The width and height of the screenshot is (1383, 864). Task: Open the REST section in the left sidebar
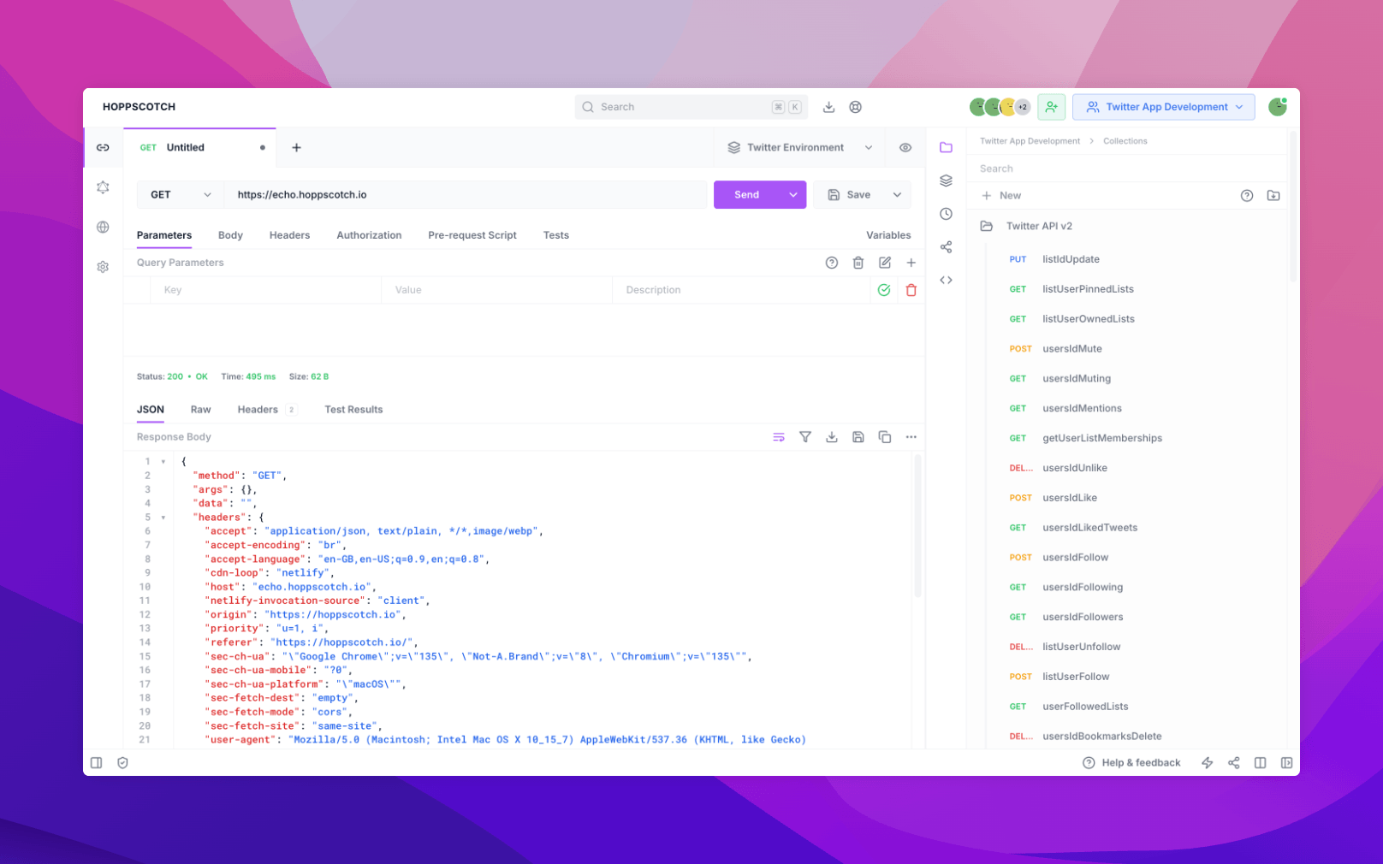[x=103, y=148]
